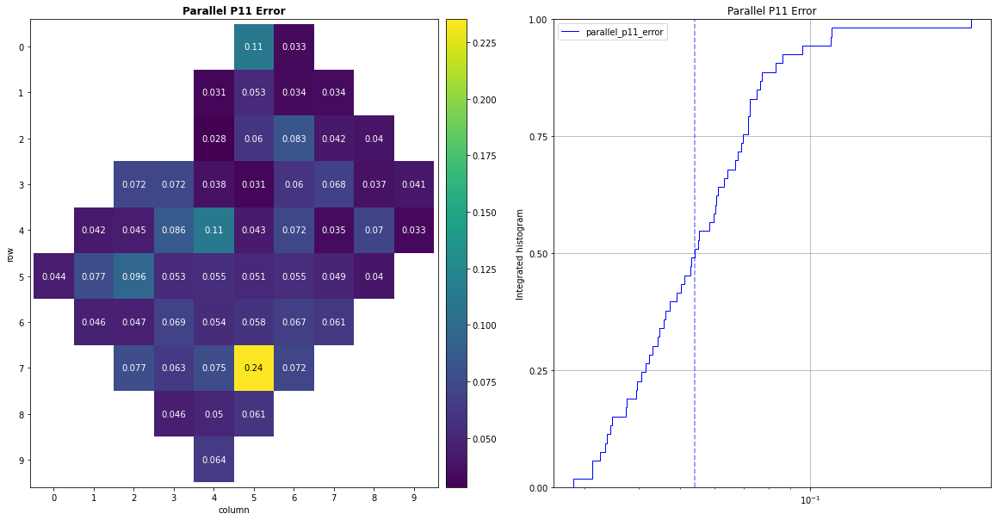This screenshot has width=996, height=520.
Task: Select the heatmap cell labeled 0.086
Action: [173, 230]
